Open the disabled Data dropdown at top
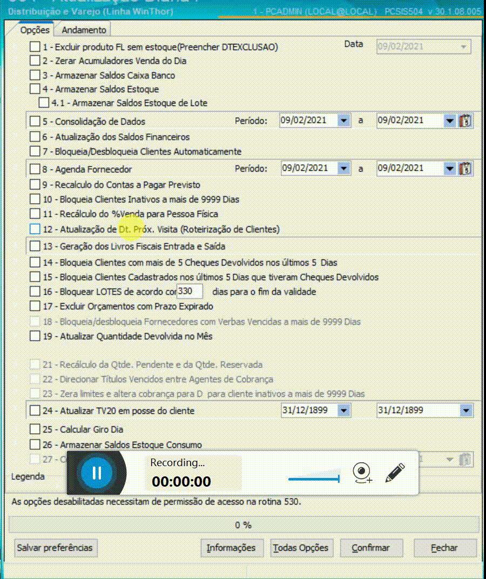 (463, 47)
